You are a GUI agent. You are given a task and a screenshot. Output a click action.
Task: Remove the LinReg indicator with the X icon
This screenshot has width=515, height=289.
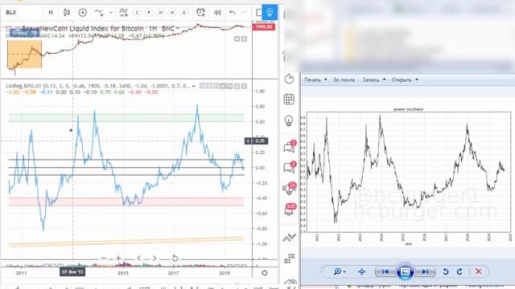coord(237,86)
